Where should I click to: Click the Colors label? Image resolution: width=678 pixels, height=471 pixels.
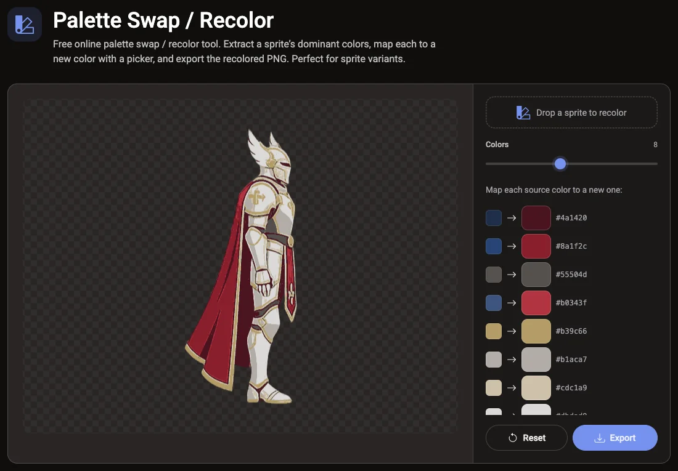tap(497, 145)
